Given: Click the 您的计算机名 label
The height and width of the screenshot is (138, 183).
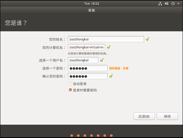Looking at the screenshot, I should (54, 47).
